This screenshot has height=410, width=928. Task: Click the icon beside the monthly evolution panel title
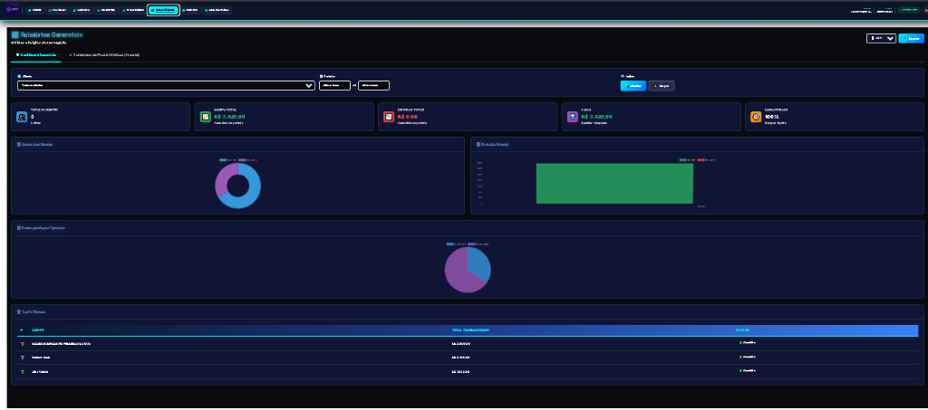tap(478, 144)
